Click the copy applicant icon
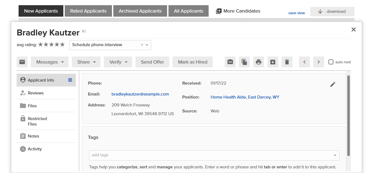Image resolution: width=373 pixels, height=173 pixels. point(244,62)
